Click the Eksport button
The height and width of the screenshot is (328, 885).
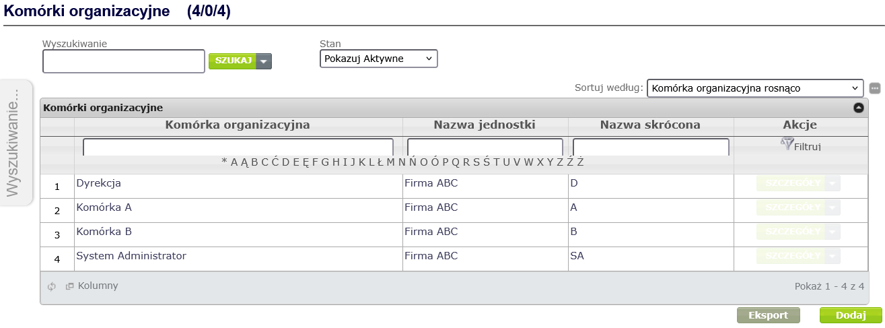[769, 315]
